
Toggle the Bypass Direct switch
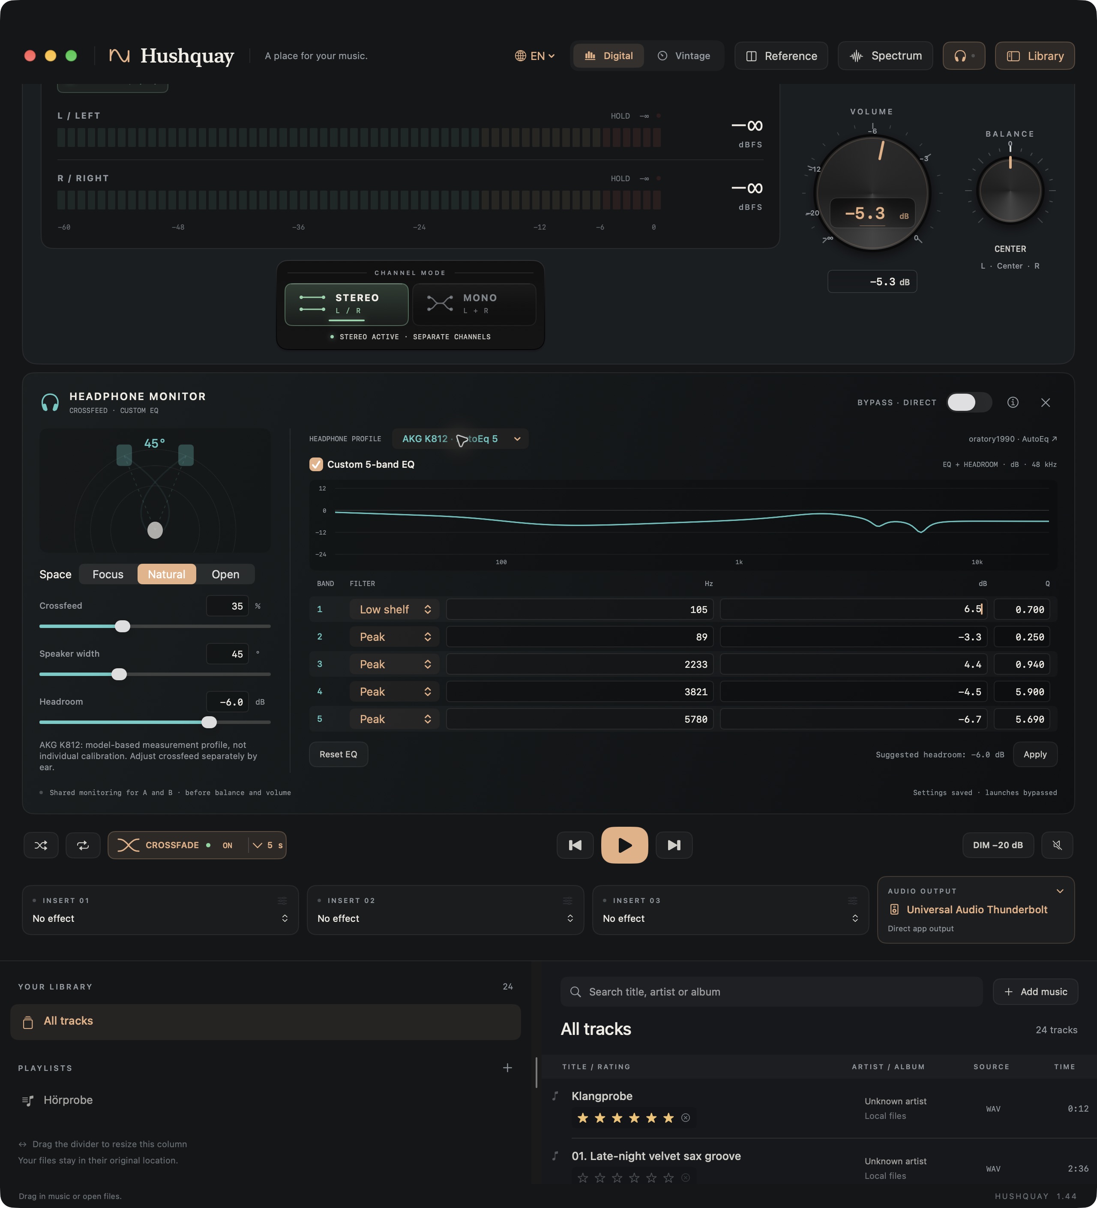coord(969,402)
